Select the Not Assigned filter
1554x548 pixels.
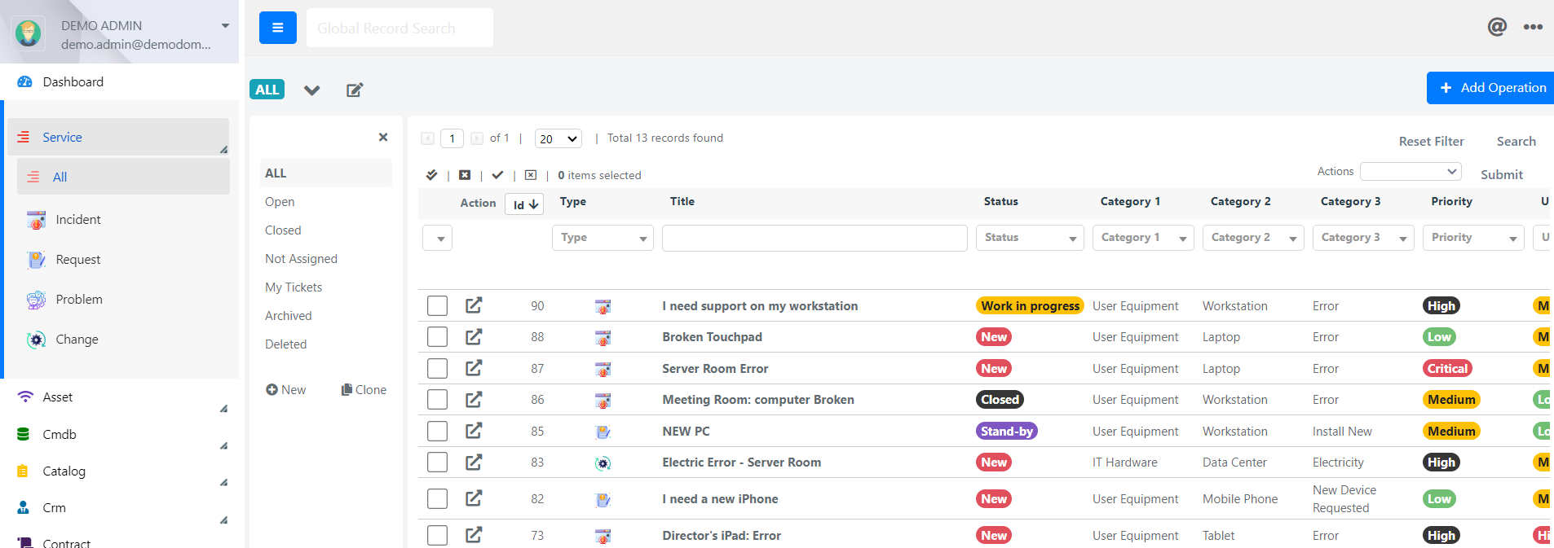coord(301,259)
